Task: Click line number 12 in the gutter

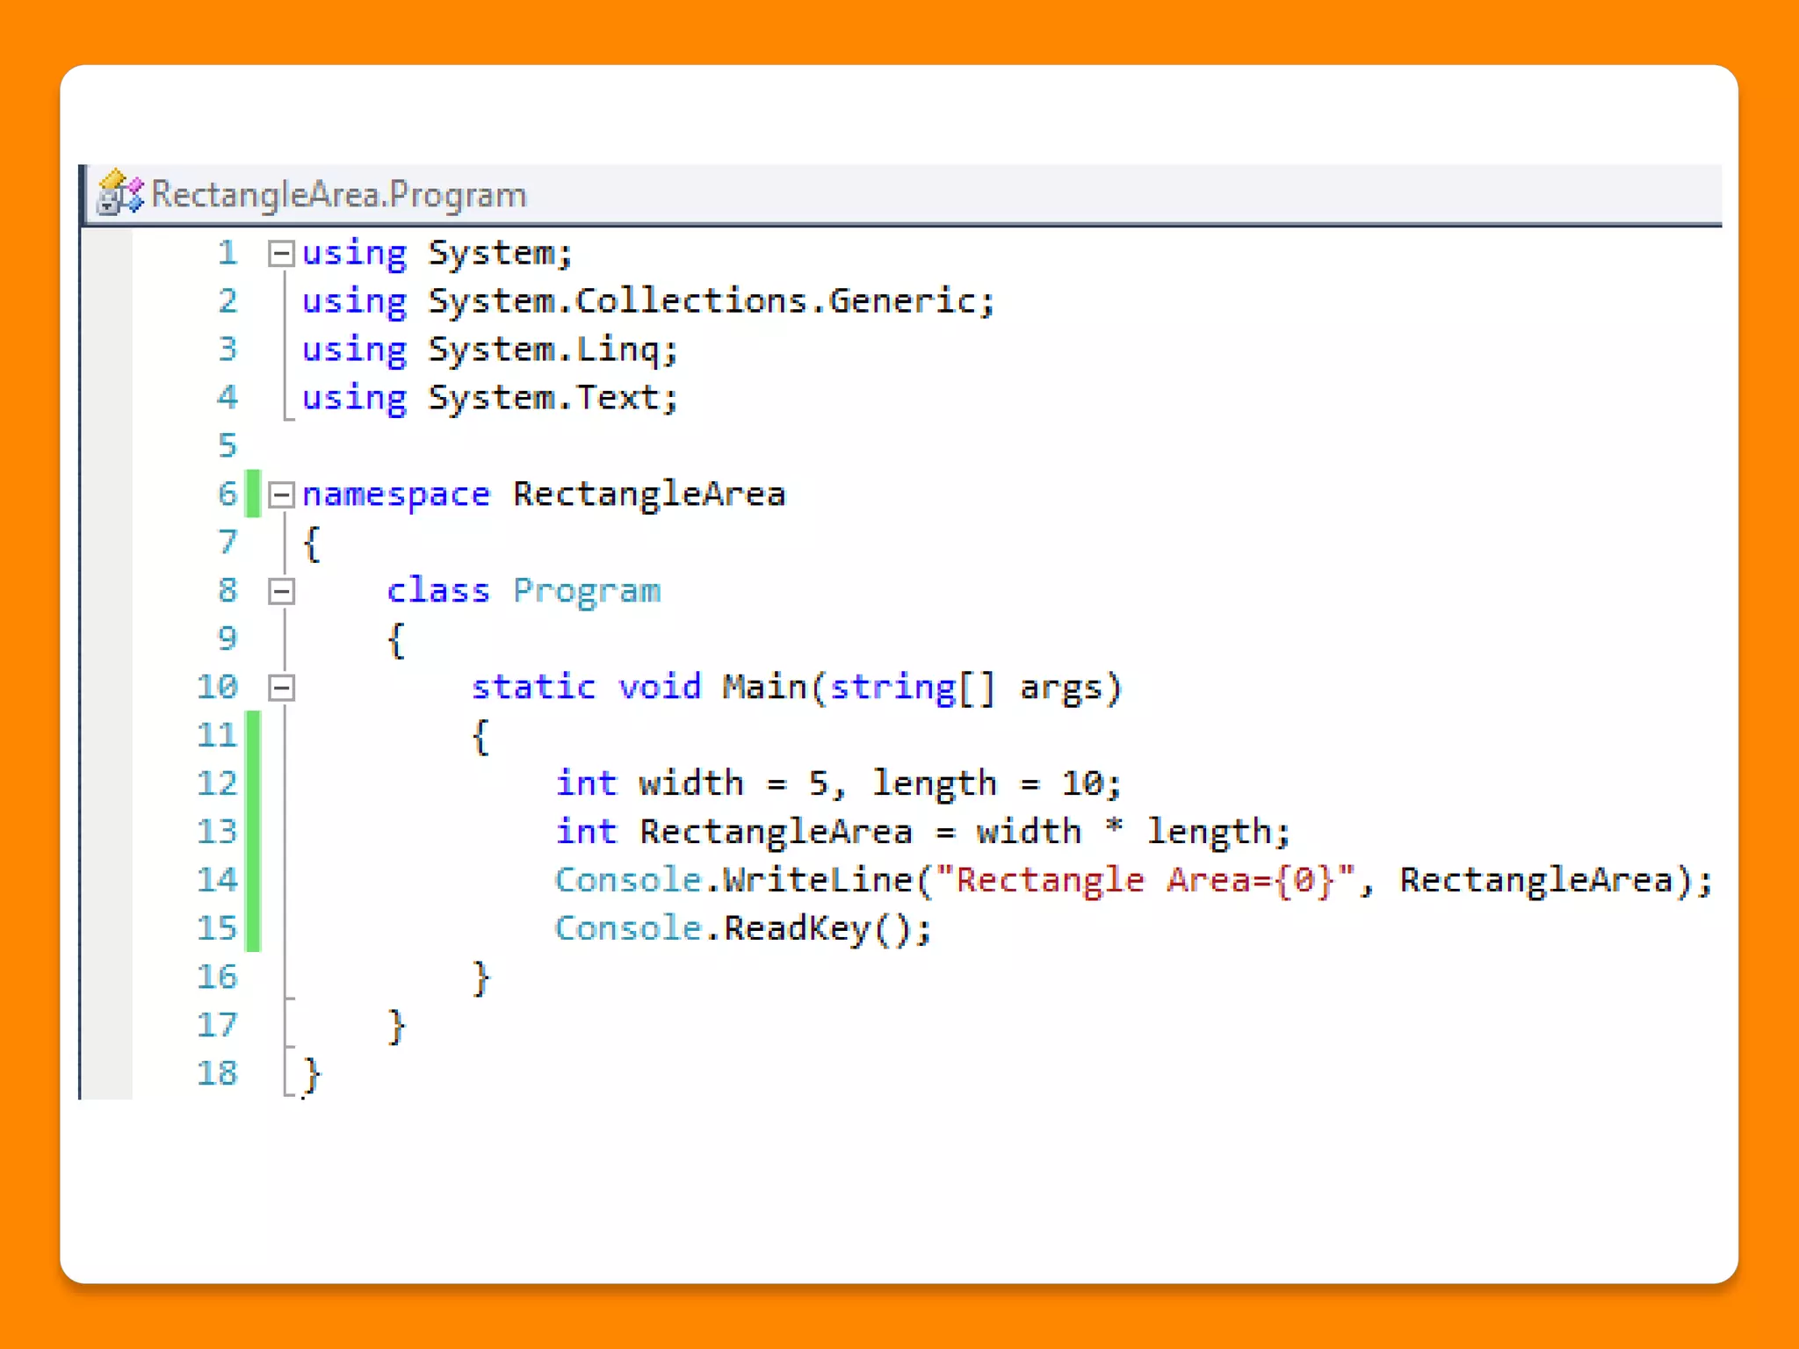Action: 217,783
